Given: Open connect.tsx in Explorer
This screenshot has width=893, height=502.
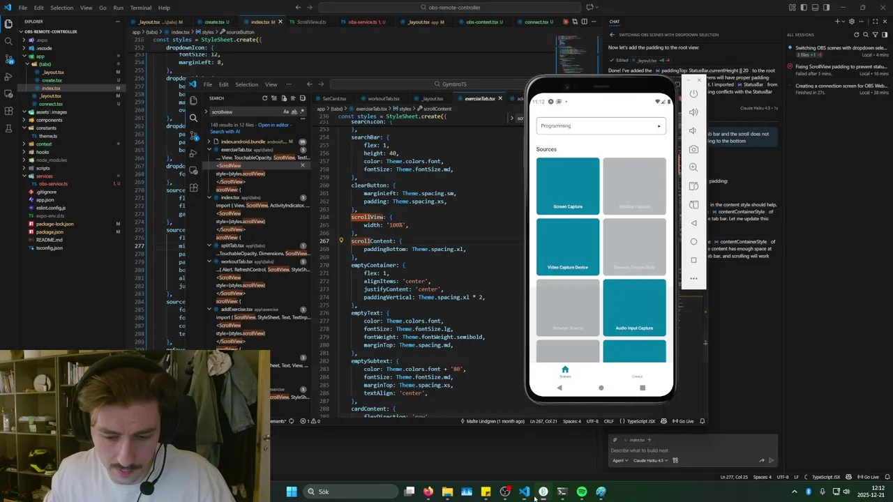Looking at the screenshot, I should (x=50, y=104).
